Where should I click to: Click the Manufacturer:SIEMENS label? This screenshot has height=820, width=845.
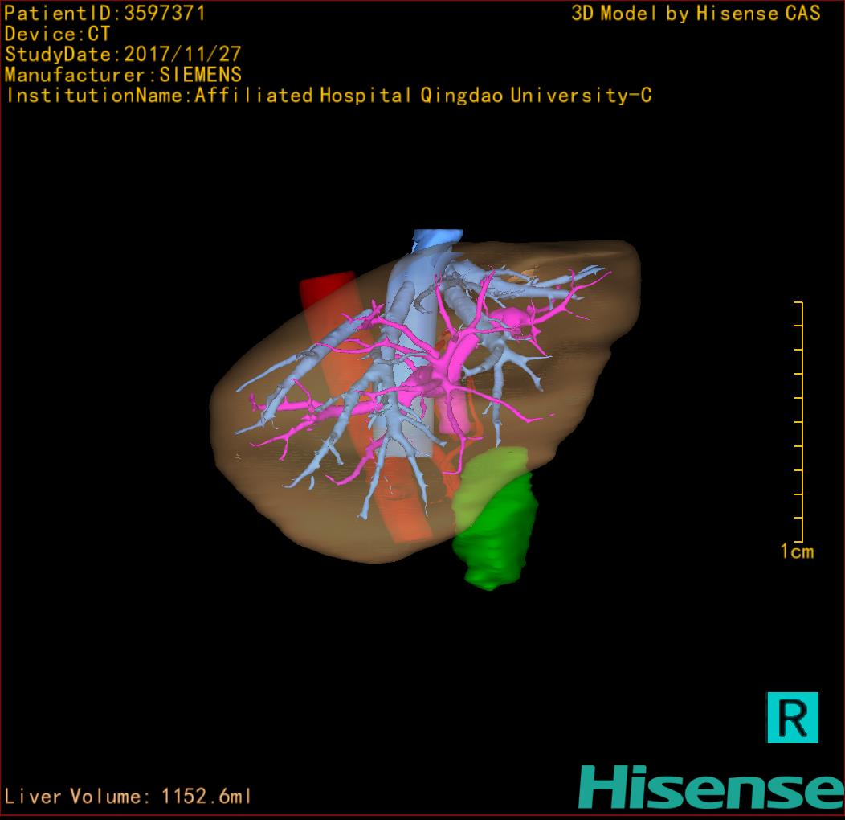[x=123, y=75]
